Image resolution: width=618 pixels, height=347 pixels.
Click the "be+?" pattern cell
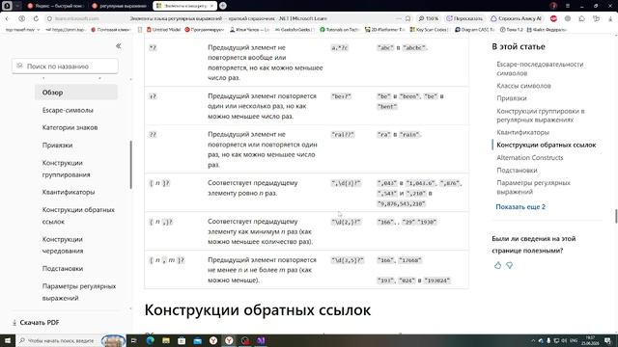[x=341, y=96]
